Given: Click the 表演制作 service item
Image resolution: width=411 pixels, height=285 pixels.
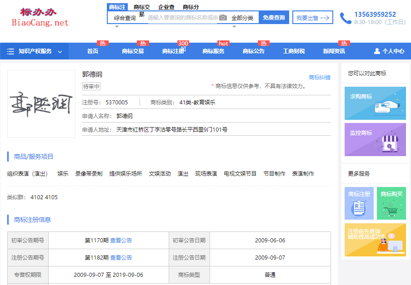Looking at the screenshot, I should point(303,174).
